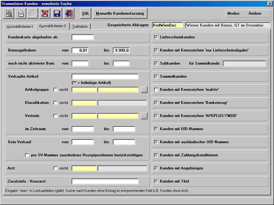Open the SQL view button
Image resolution: width=274 pixels, height=205 pixels.
(x=85, y=13)
